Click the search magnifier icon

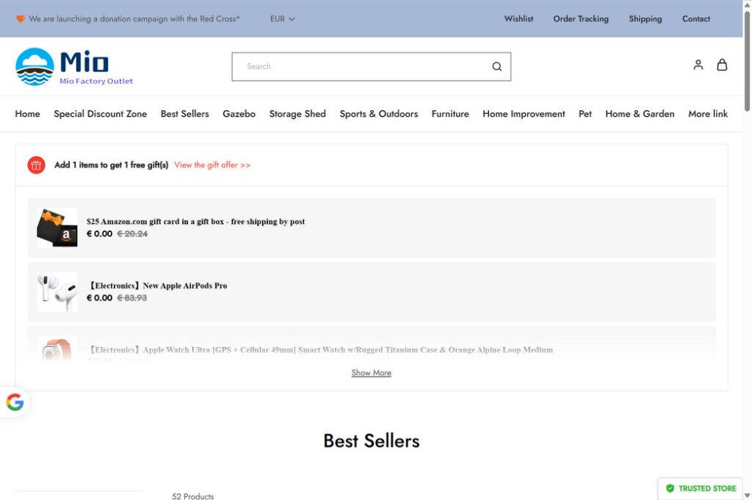pos(496,67)
